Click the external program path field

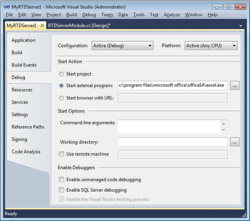[x=172, y=86]
